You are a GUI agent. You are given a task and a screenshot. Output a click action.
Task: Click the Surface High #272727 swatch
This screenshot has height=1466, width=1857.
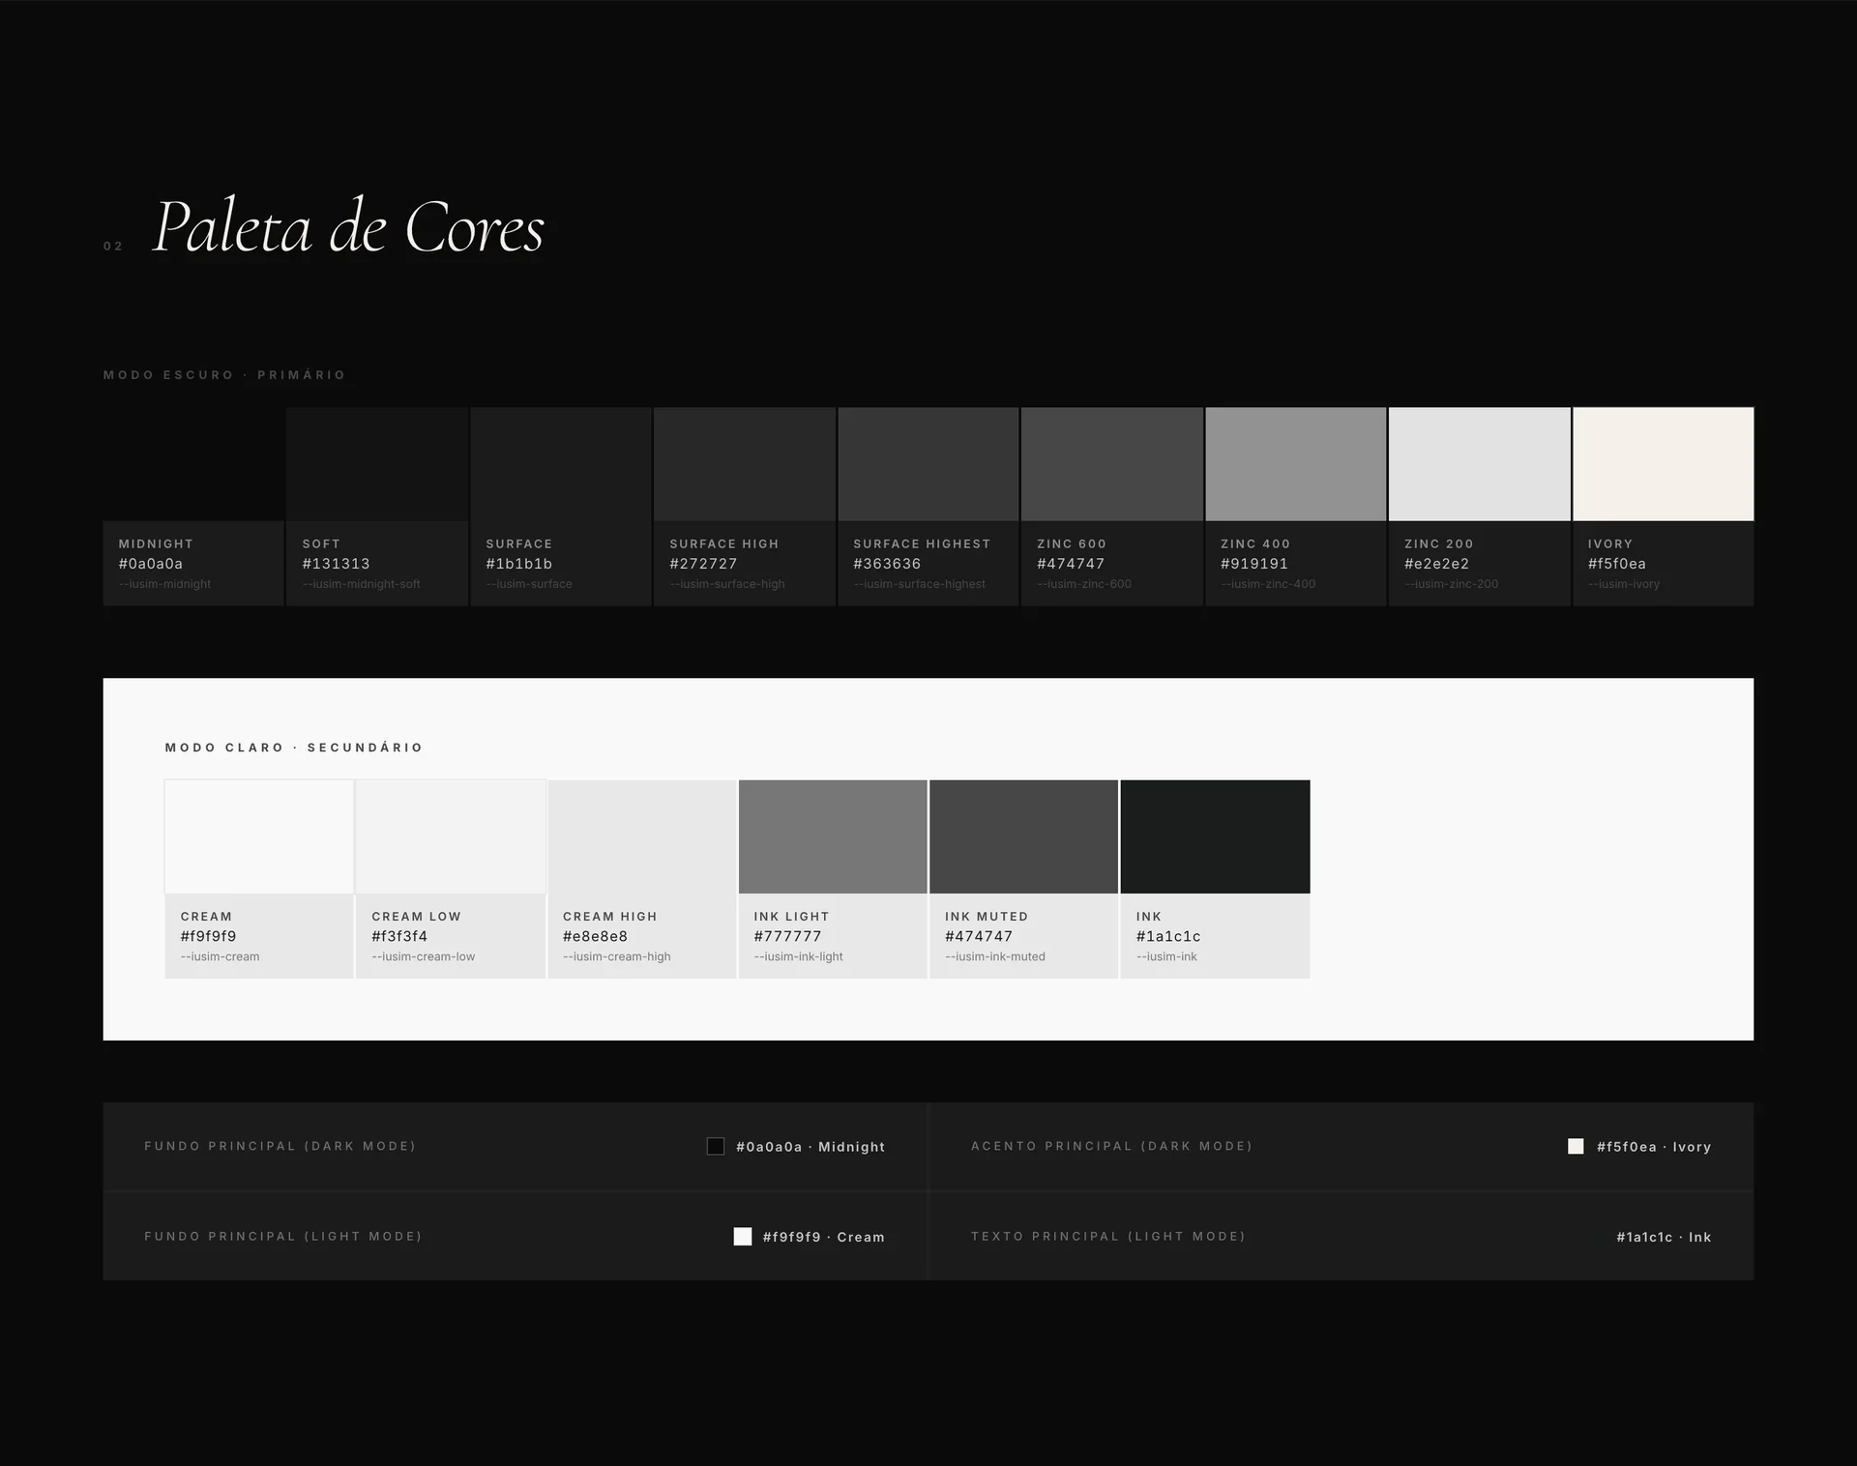[x=745, y=464]
